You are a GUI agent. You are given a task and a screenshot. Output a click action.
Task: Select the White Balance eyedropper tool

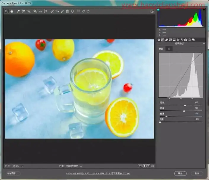point(18,11)
